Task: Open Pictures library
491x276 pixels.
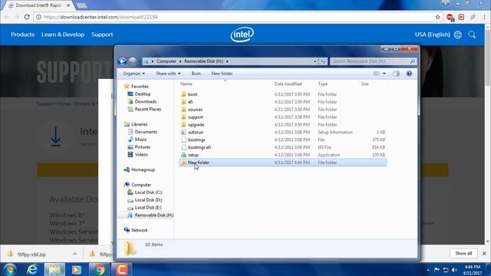Action: coord(143,147)
